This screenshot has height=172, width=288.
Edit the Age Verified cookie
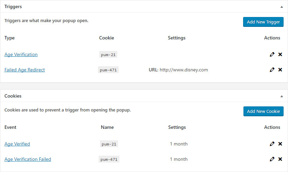272,144
